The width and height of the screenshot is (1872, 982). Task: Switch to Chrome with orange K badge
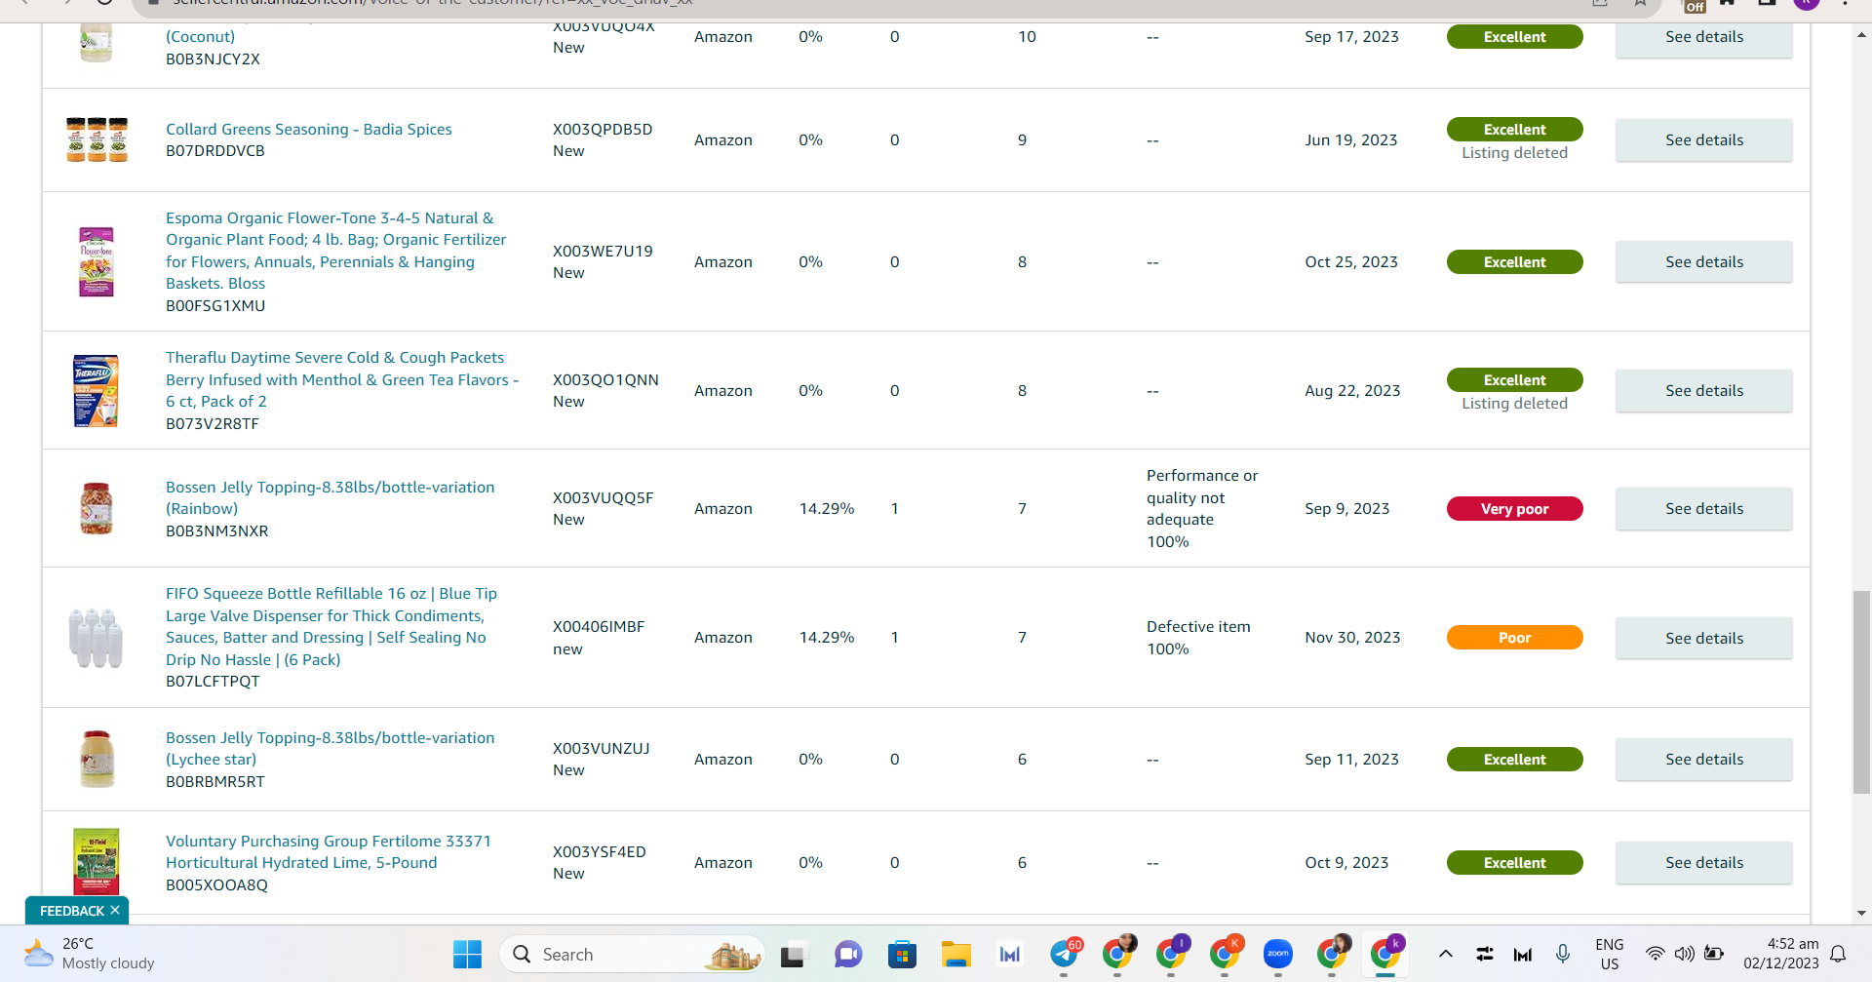tap(1225, 954)
